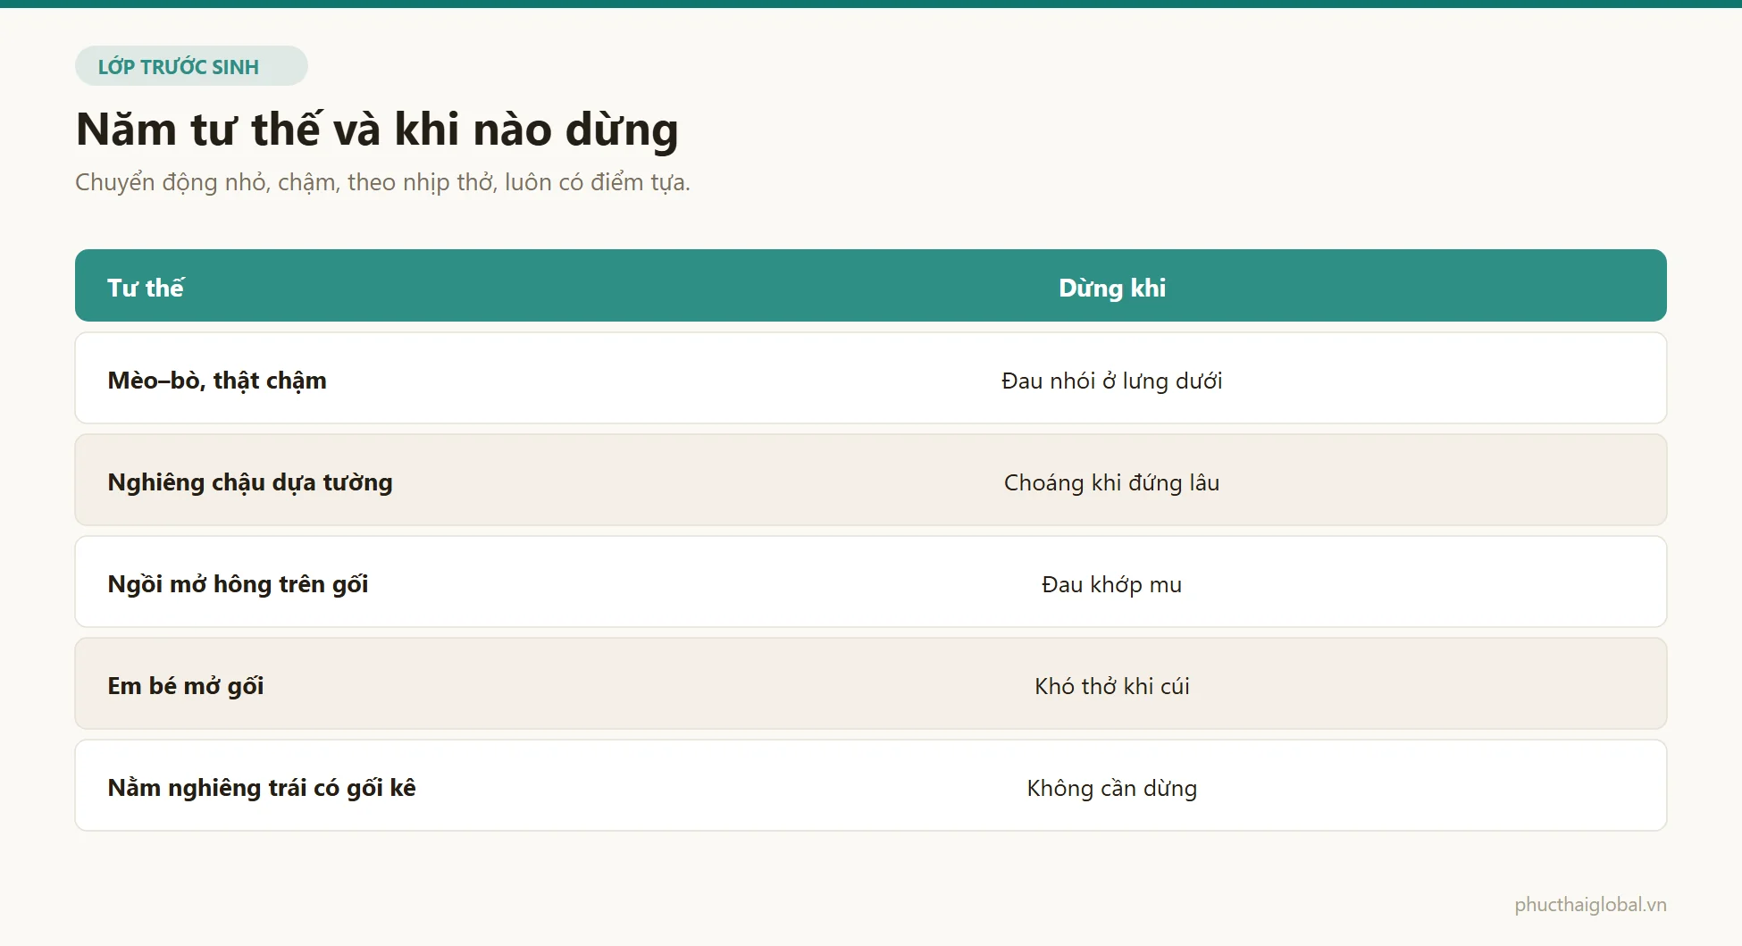Select the cell 'Mèo–bò, thật chậm'

[217, 381]
